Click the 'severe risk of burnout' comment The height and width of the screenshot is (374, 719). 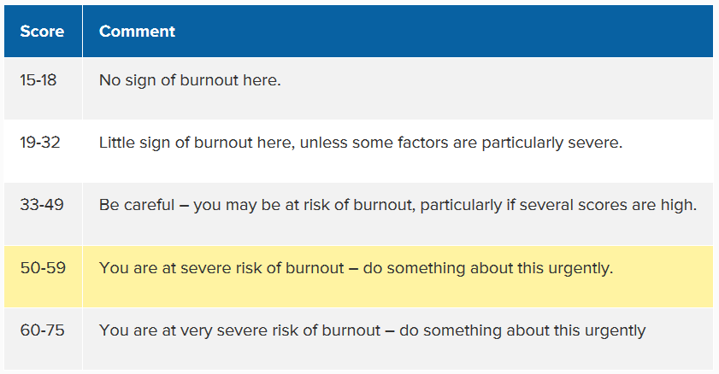(x=356, y=268)
